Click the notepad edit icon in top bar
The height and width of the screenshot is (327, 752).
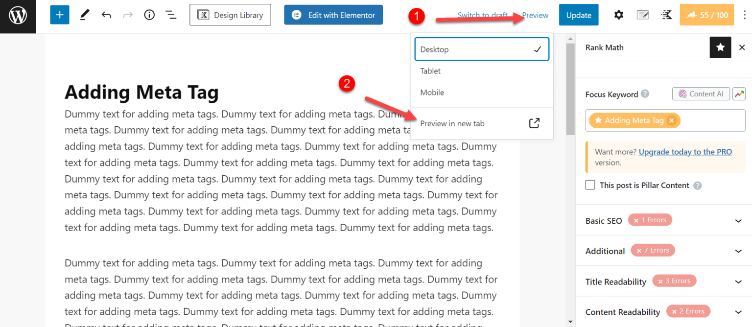(x=643, y=15)
